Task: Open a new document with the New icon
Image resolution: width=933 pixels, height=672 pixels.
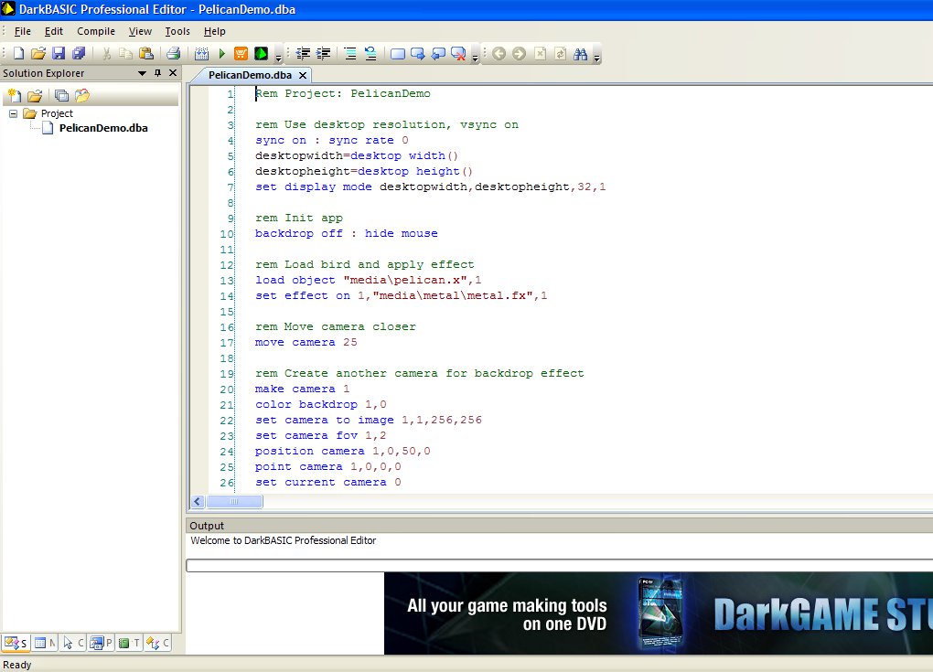Action: [18, 52]
